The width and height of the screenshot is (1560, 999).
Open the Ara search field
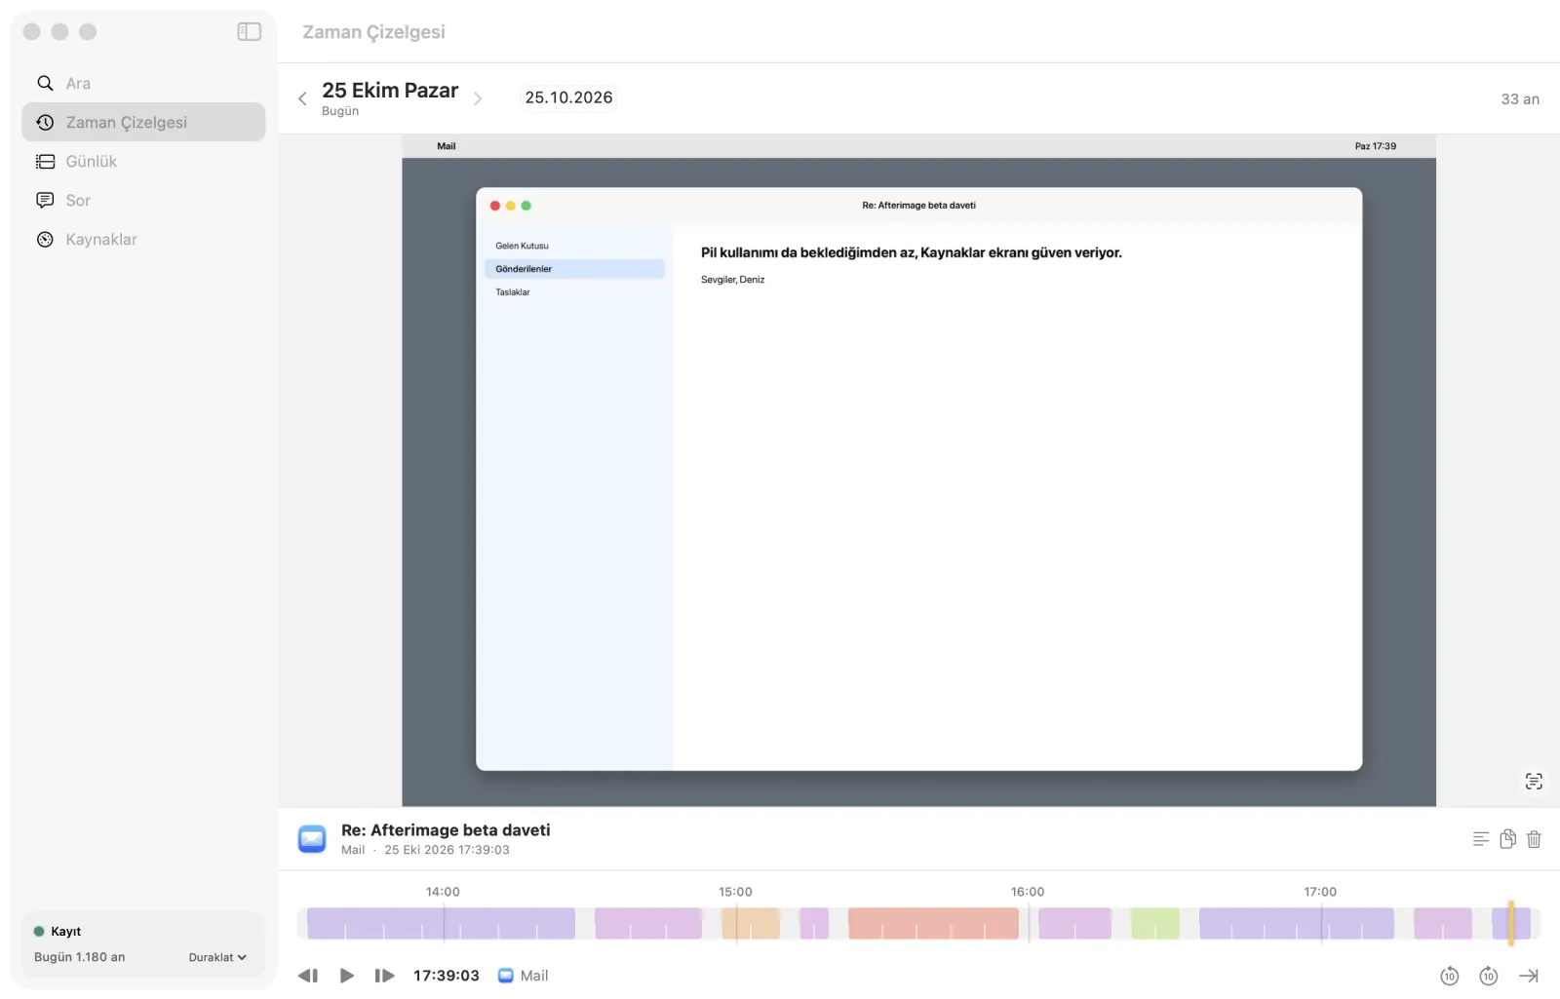pos(143,84)
